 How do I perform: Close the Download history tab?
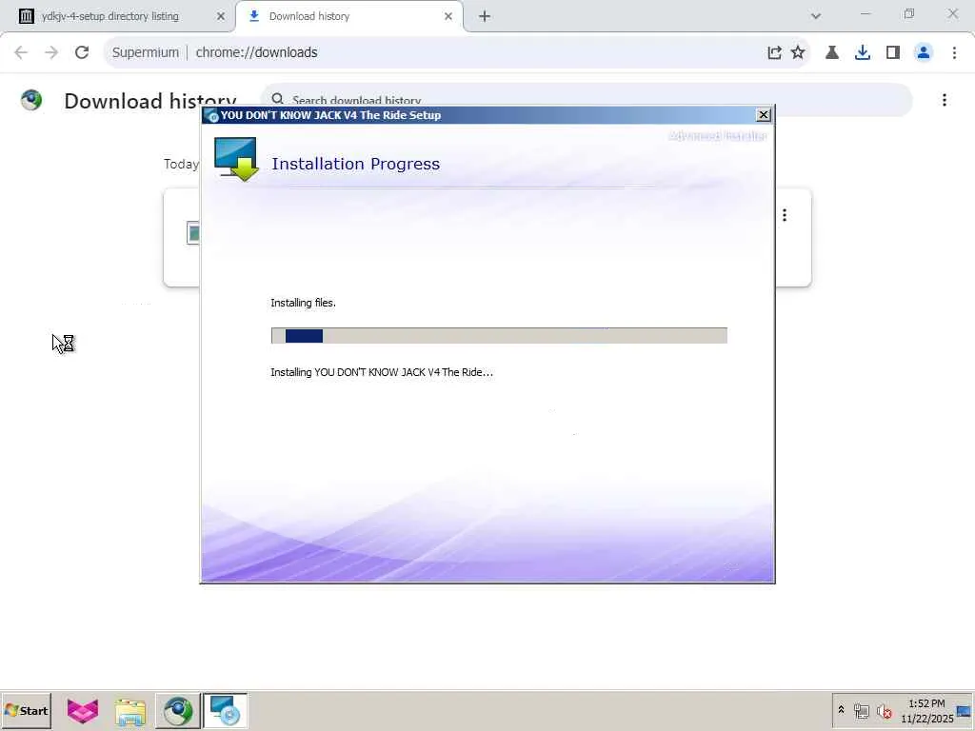point(448,16)
